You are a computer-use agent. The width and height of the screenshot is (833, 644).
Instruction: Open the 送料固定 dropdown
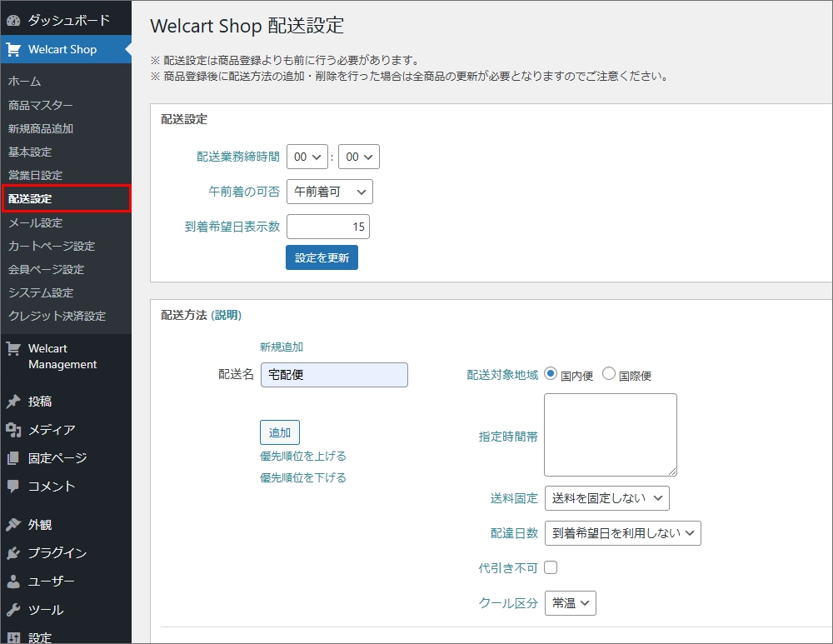point(606,498)
